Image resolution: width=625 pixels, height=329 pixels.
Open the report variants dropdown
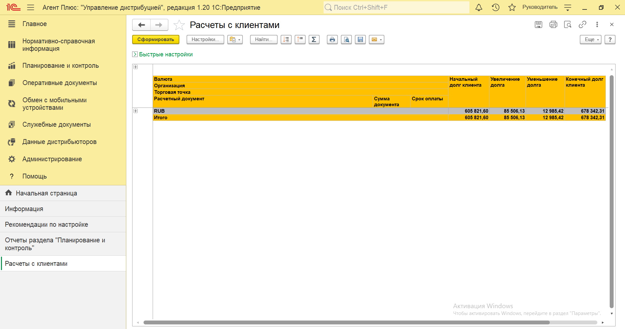pos(235,39)
